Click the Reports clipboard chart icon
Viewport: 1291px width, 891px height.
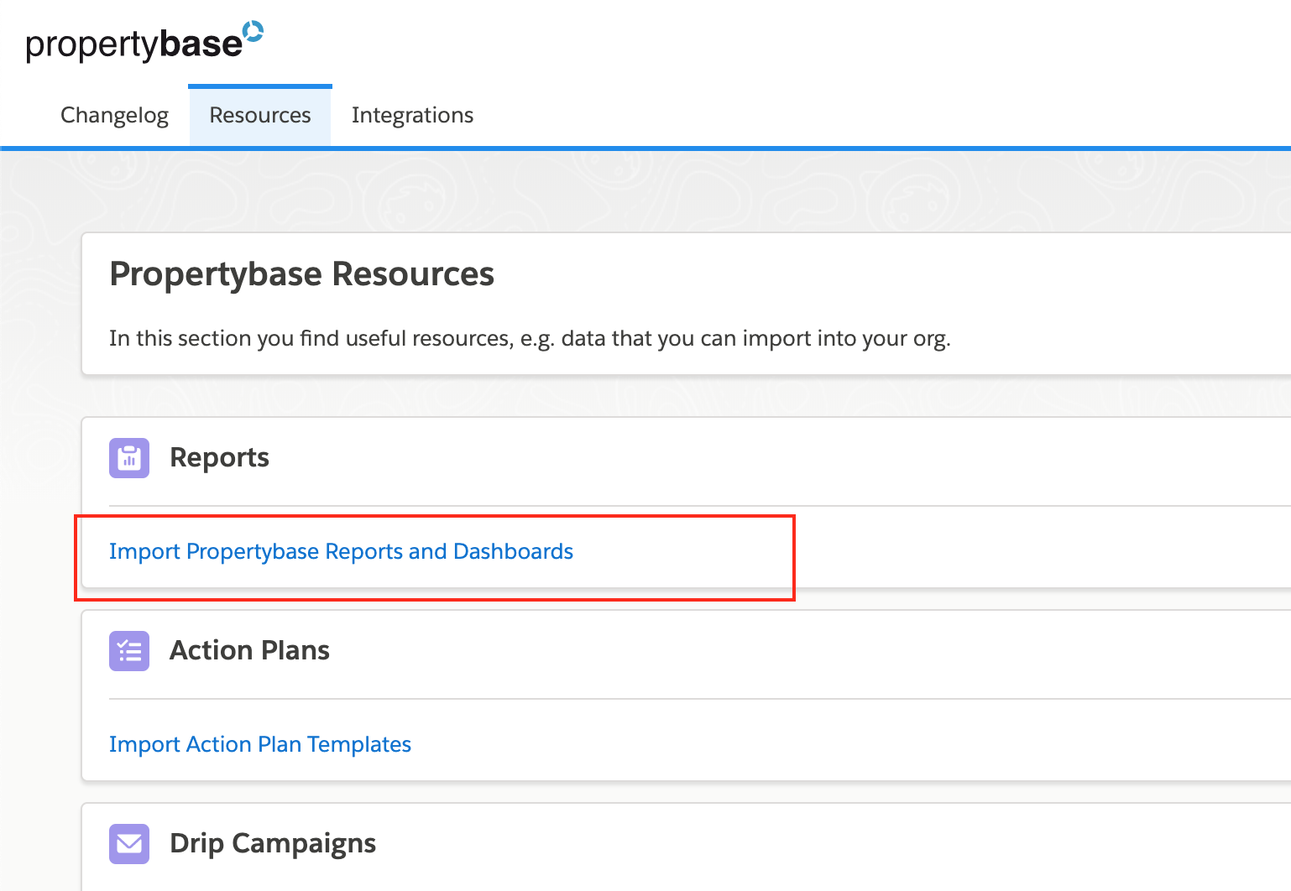(x=128, y=458)
